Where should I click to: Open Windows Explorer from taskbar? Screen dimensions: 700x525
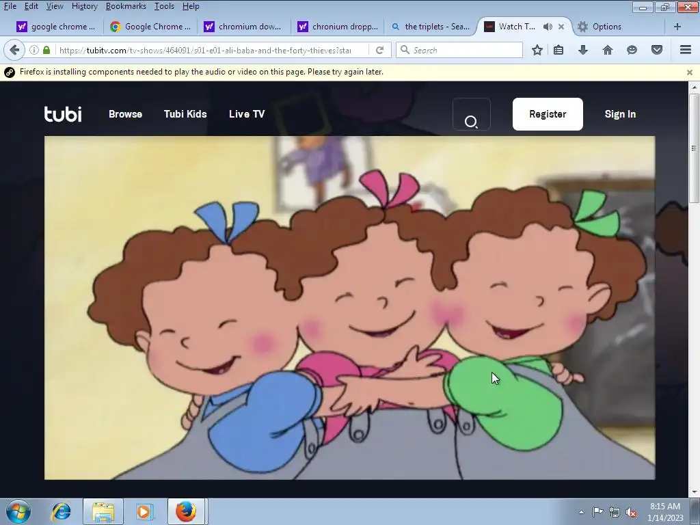tap(103, 511)
